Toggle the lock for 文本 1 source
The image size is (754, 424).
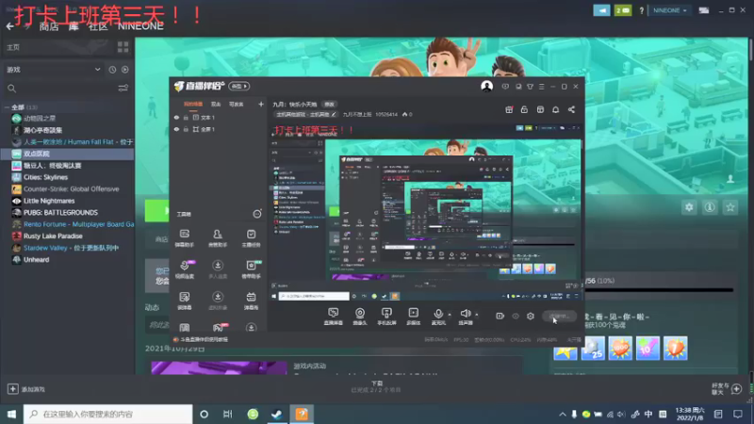click(186, 117)
